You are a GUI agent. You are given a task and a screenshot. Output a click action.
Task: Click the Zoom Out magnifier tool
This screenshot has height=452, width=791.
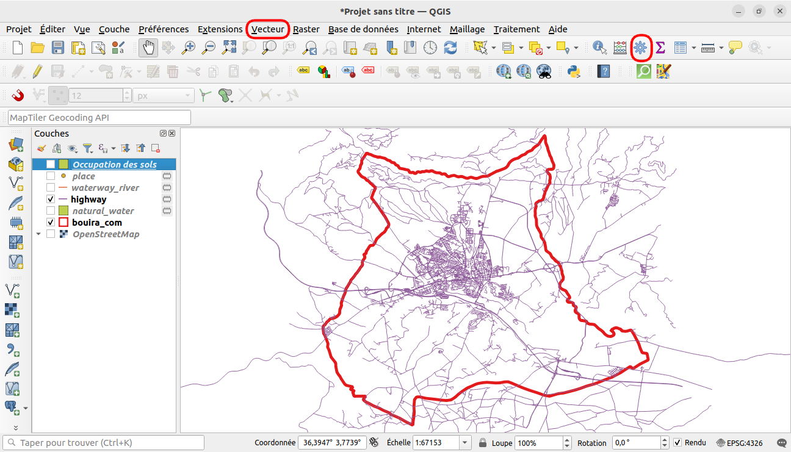click(209, 48)
